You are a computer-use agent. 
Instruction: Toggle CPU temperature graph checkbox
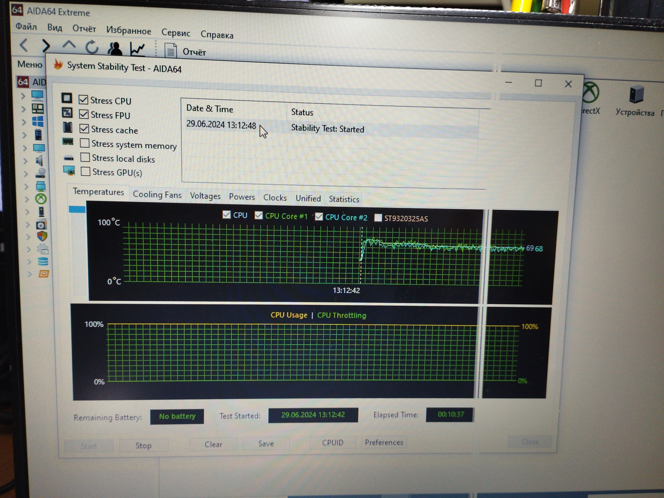(227, 215)
